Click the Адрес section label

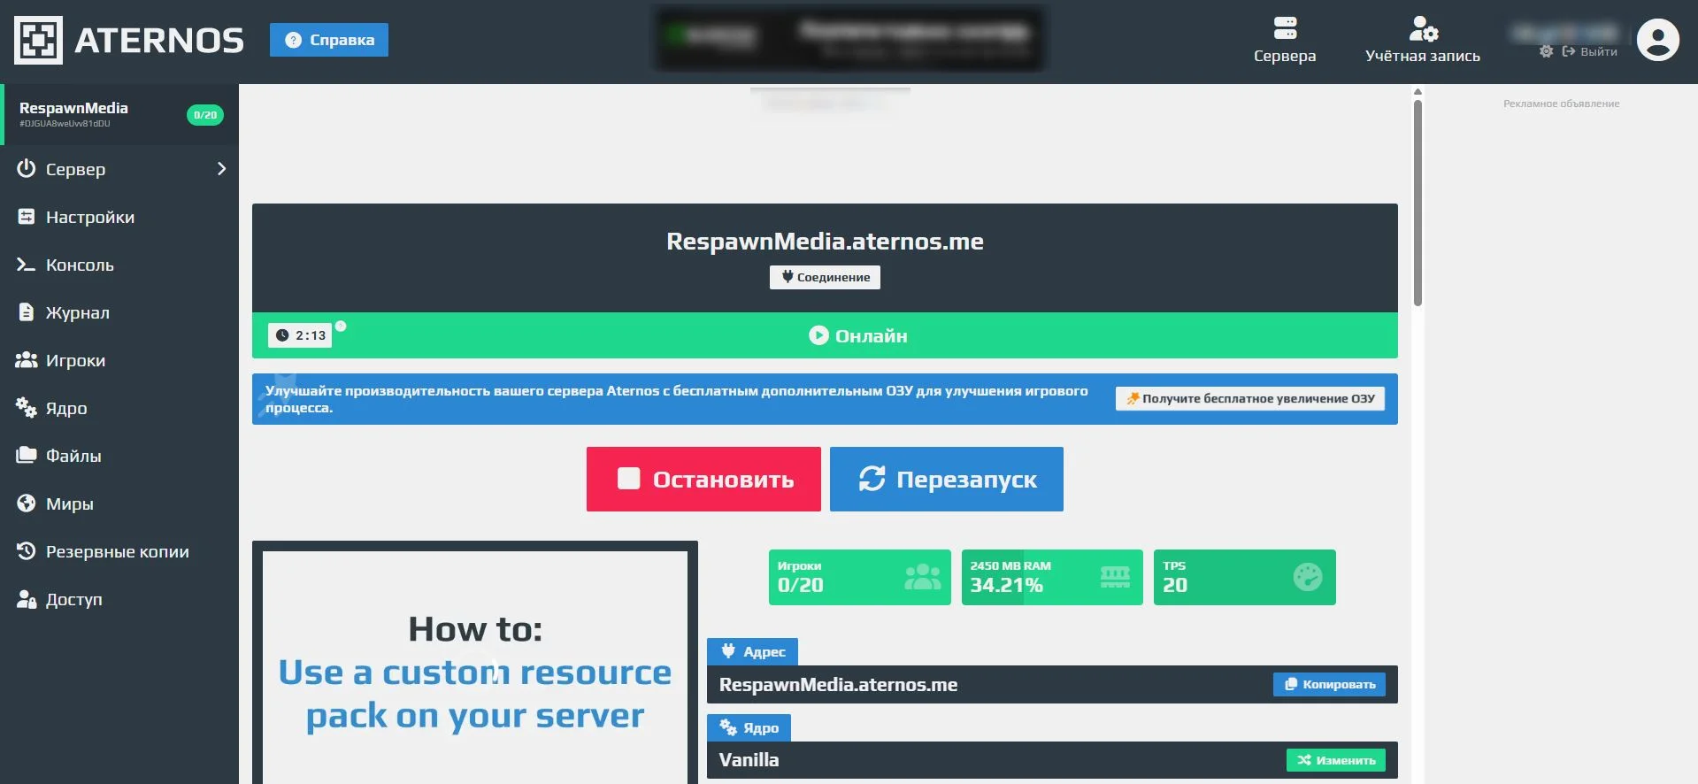(752, 651)
